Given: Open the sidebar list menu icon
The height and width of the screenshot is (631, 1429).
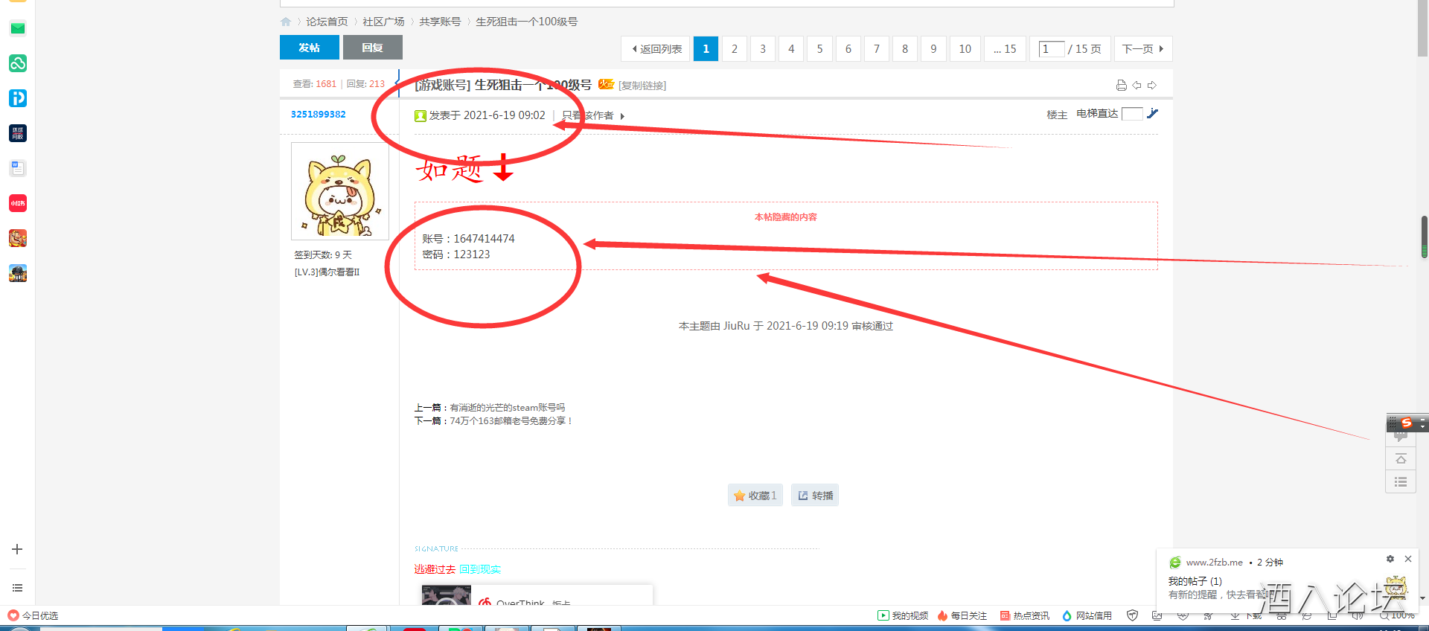Looking at the screenshot, I should (x=17, y=588).
